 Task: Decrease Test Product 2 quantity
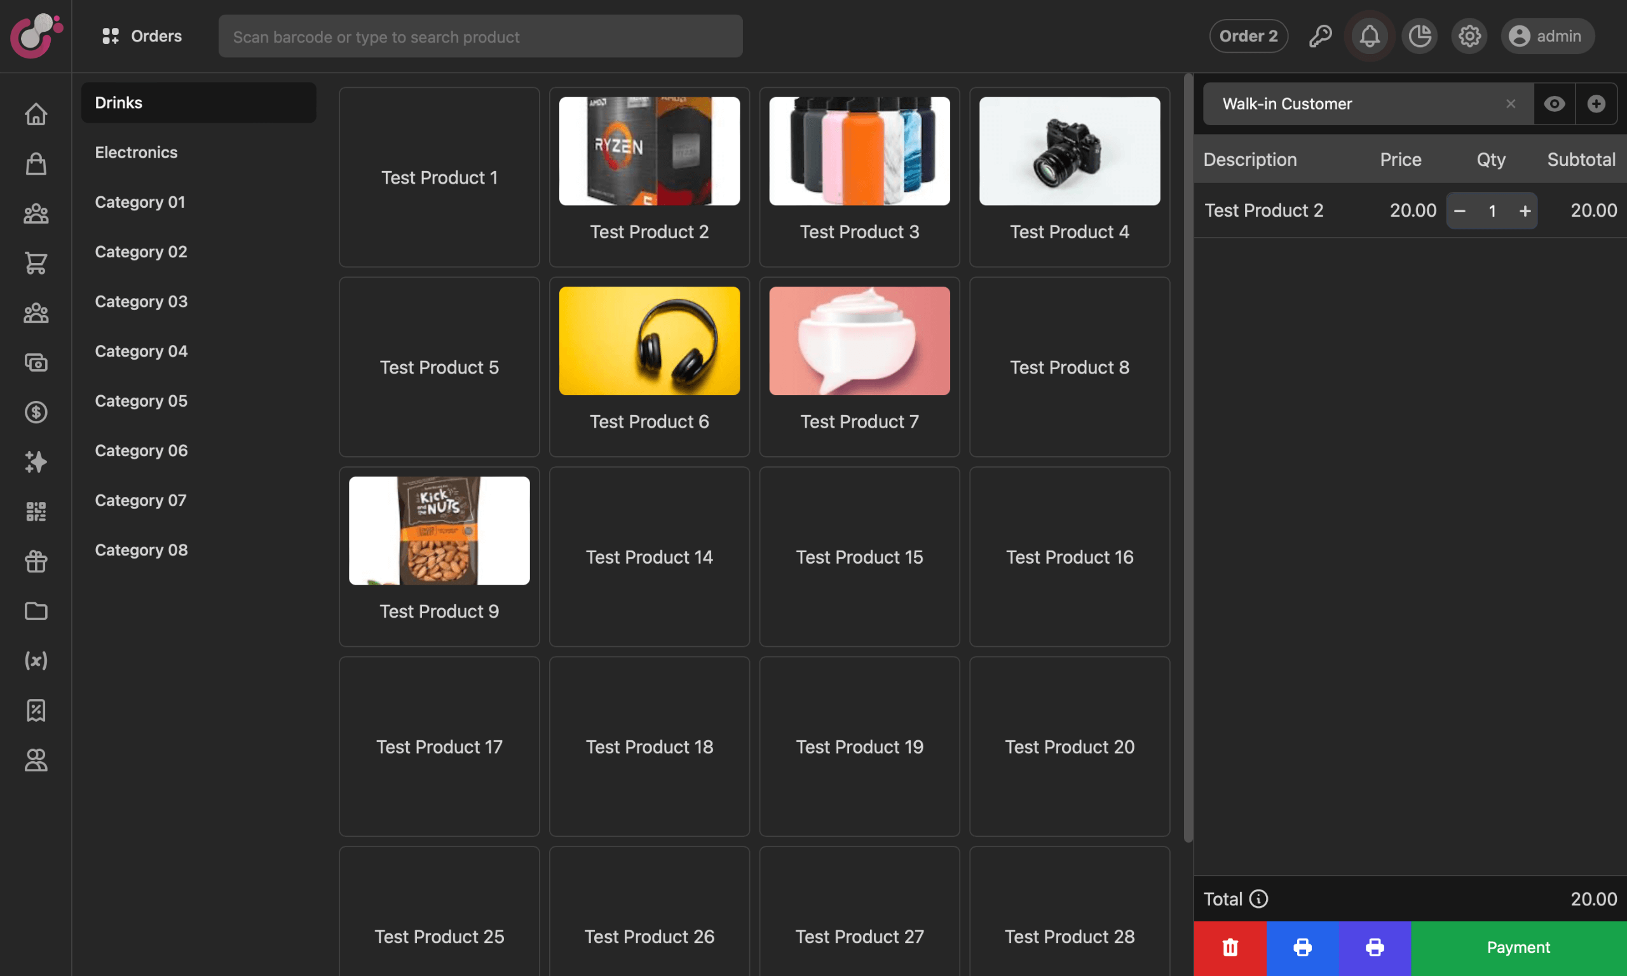1459,210
